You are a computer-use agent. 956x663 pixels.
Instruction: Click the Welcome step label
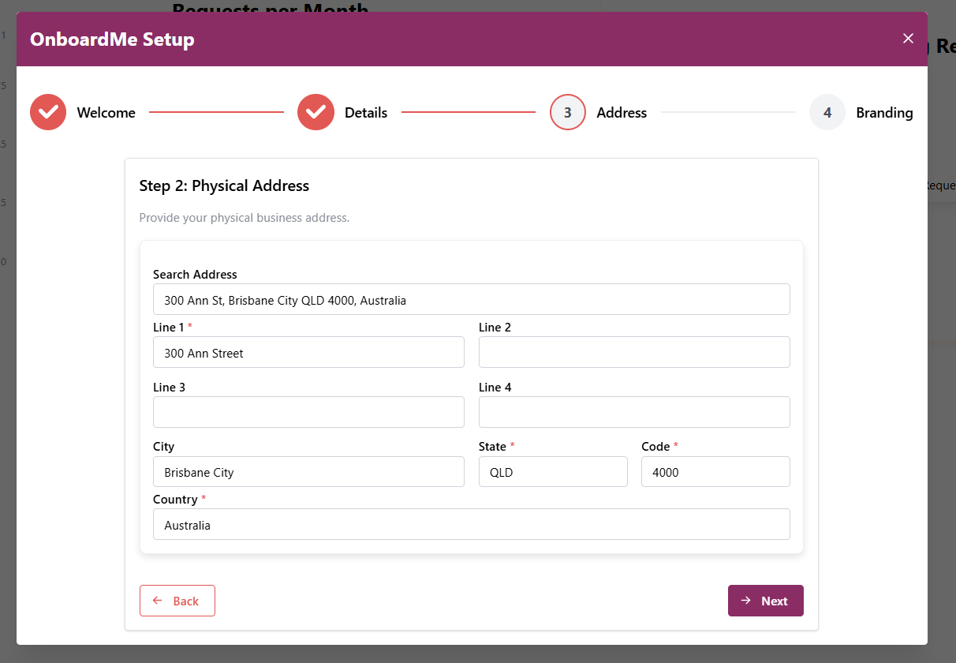[x=106, y=113]
